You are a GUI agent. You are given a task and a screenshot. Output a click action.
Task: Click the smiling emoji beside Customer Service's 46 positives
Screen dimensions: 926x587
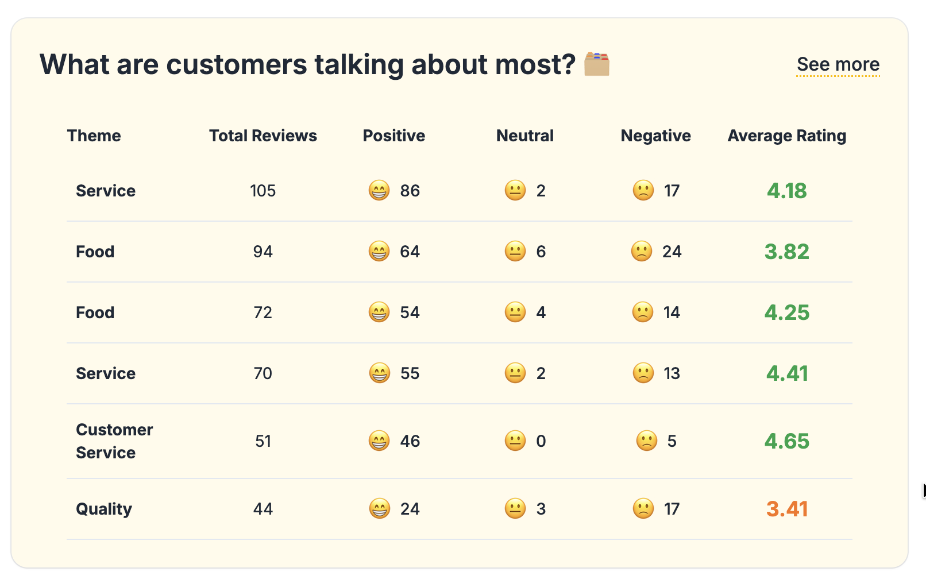pos(379,441)
